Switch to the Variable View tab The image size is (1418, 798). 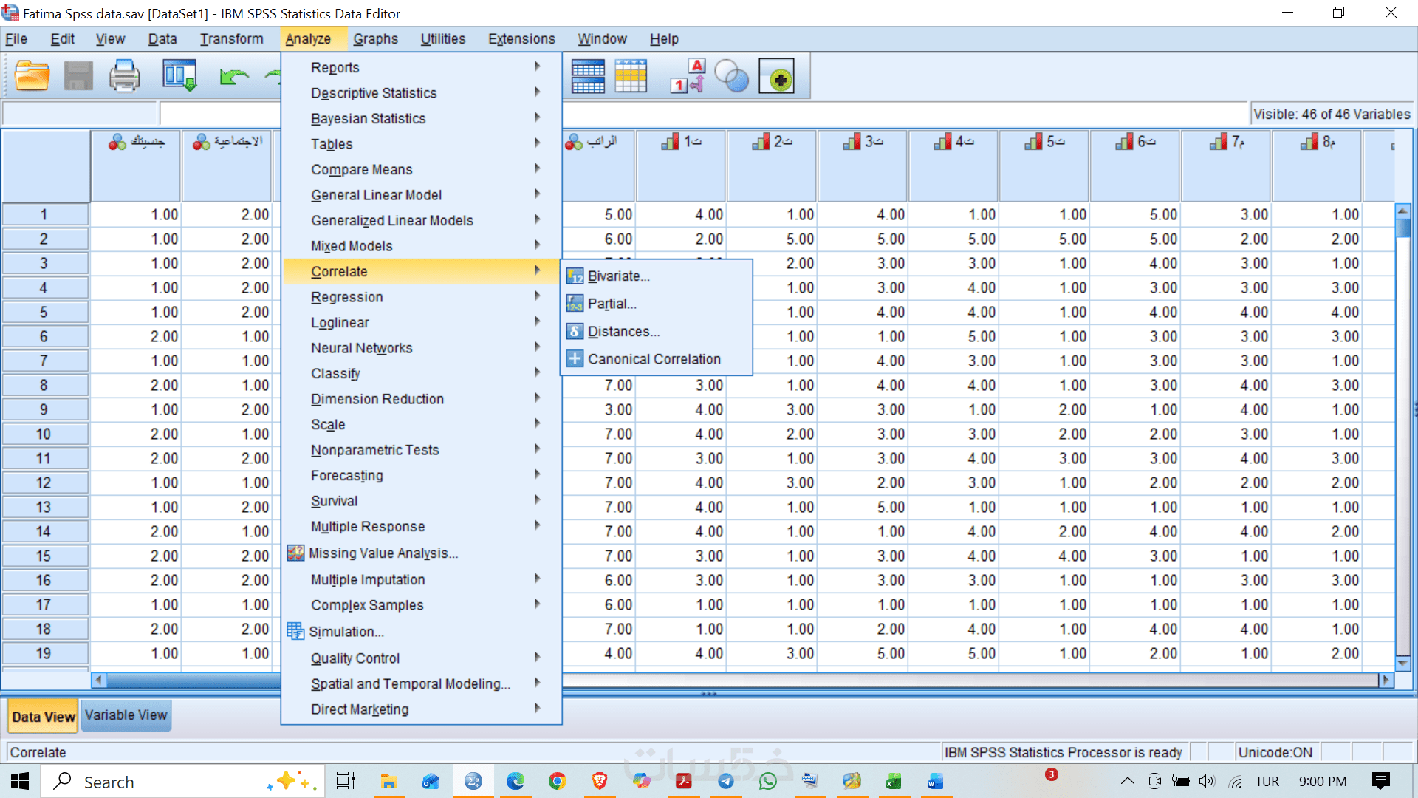point(126,715)
